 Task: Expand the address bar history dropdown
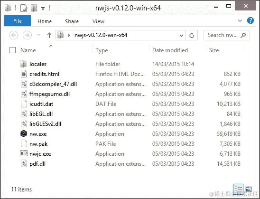[181, 35]
